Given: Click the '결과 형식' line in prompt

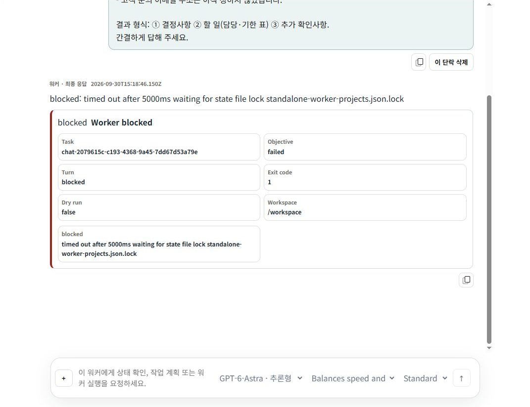Looking at the screenshot, I should click(x=222, y=25).
